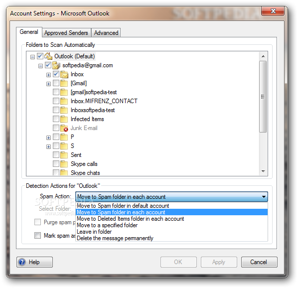
Task: Click the Skype calls folder icon
Action: pyautogui.click(x=64, y=164)
